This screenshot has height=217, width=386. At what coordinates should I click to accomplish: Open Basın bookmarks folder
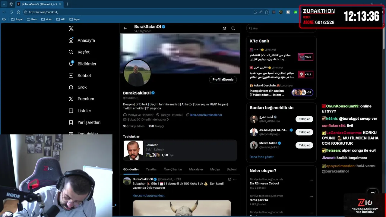(32, 19)
